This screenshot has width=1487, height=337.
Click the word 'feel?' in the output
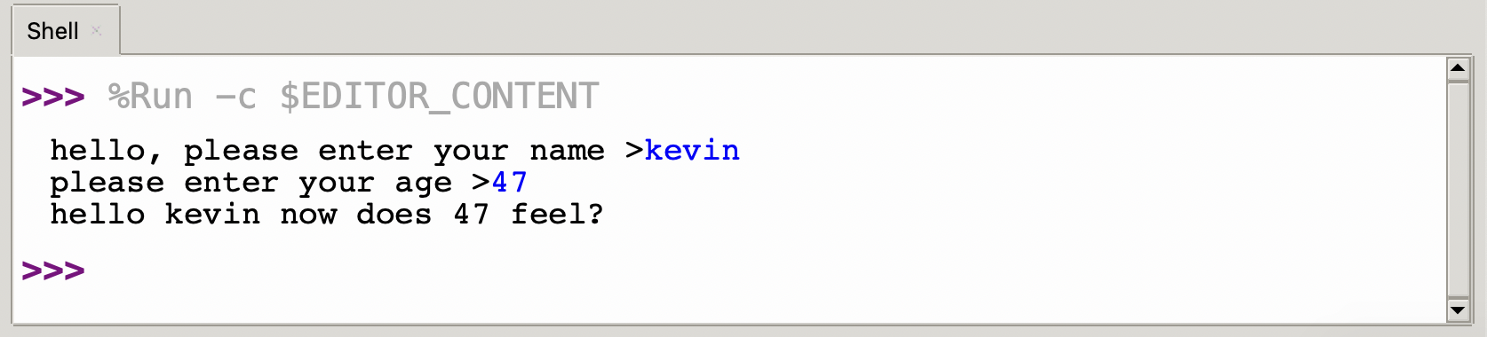[557, 215]
